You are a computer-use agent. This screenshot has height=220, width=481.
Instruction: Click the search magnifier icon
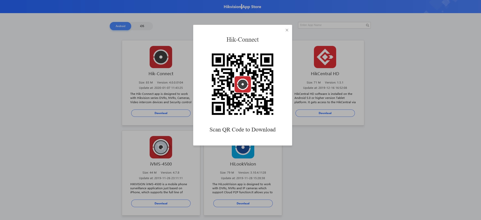coord(367,25)
